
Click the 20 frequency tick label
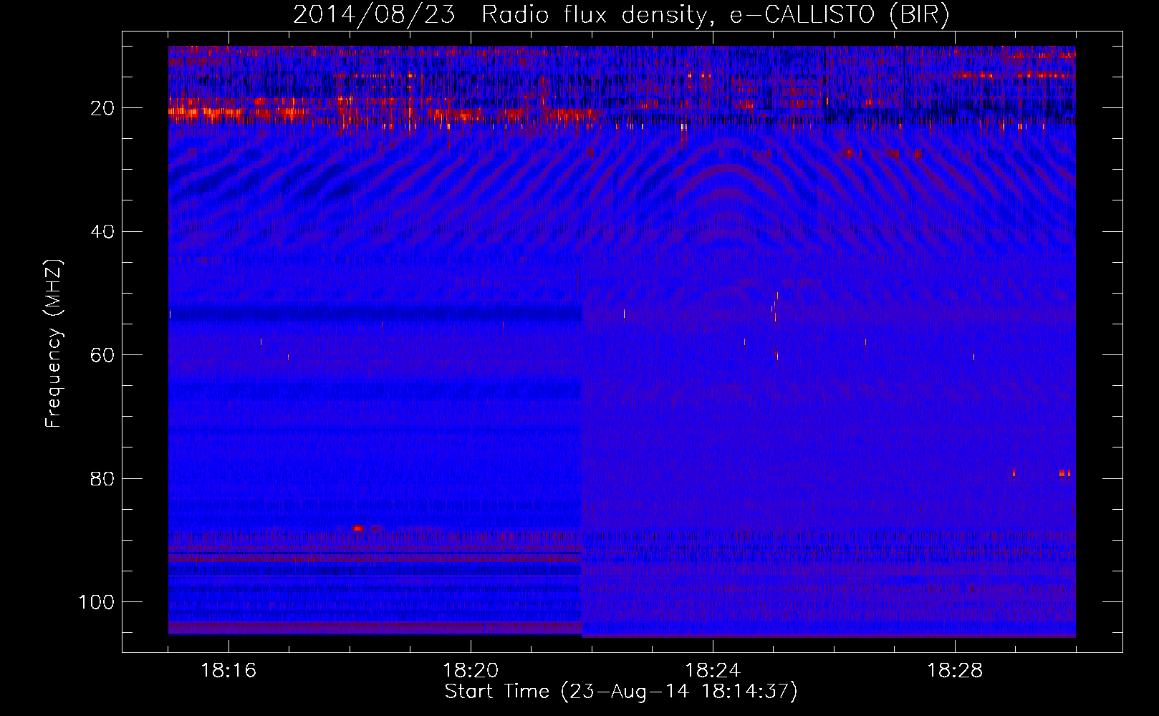(x=102, y=108)
